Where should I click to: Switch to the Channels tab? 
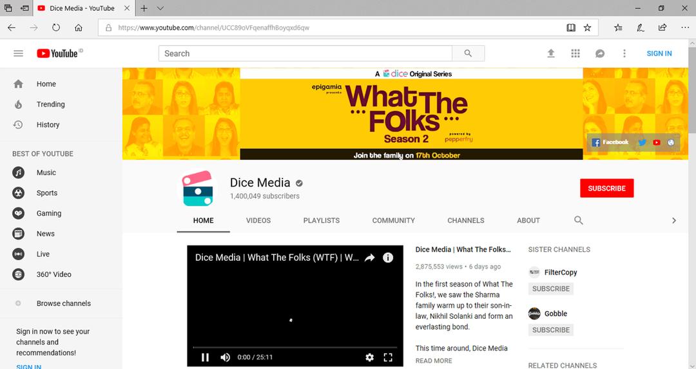point(466,220)
